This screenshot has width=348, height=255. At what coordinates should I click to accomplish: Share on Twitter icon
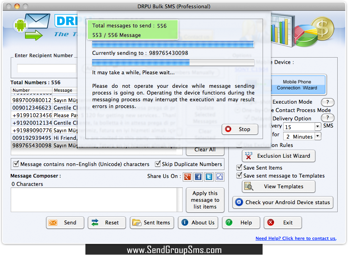(x=209, y=177)
